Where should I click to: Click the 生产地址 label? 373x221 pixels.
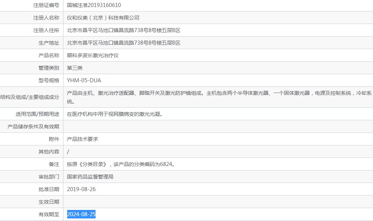(x=49, y=43)
